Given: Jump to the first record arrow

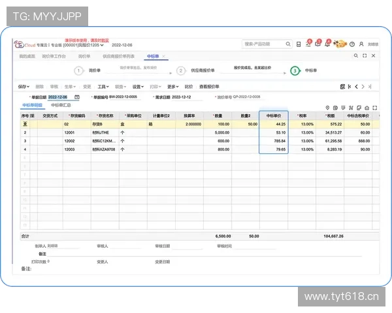Looking at the screenshot, I should (350, 86).
